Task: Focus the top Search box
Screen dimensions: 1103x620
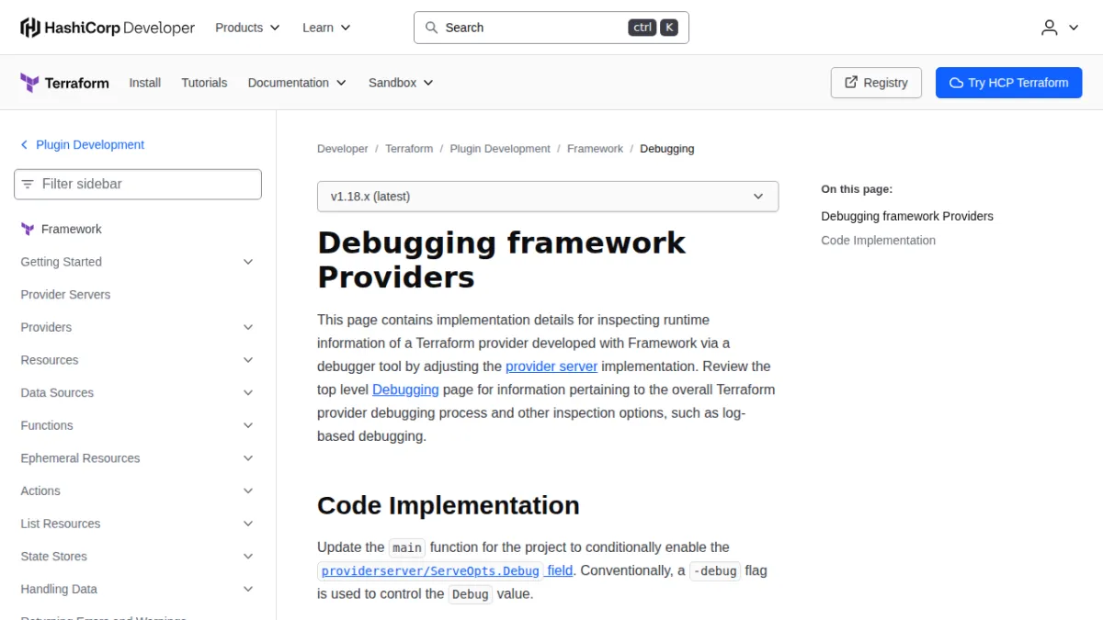Action: pos(551,28)
